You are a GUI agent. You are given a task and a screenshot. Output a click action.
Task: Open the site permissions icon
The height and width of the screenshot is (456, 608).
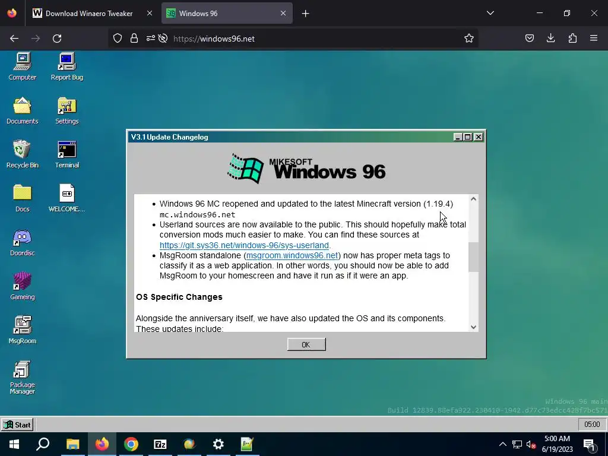click(x=150, y=38)
